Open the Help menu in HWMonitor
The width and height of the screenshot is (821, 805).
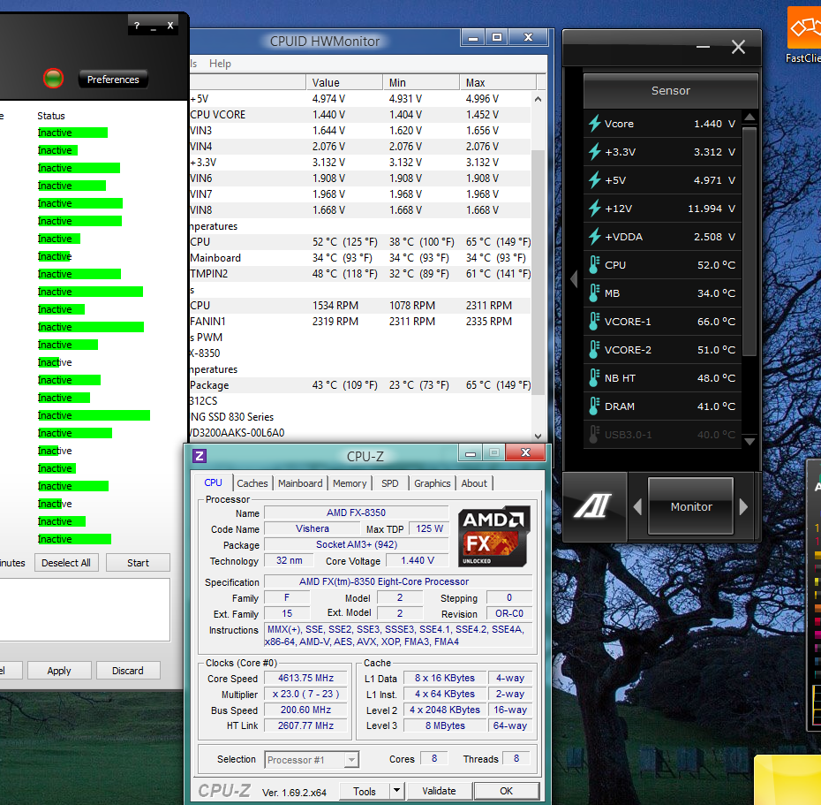(x=220, y=64)
